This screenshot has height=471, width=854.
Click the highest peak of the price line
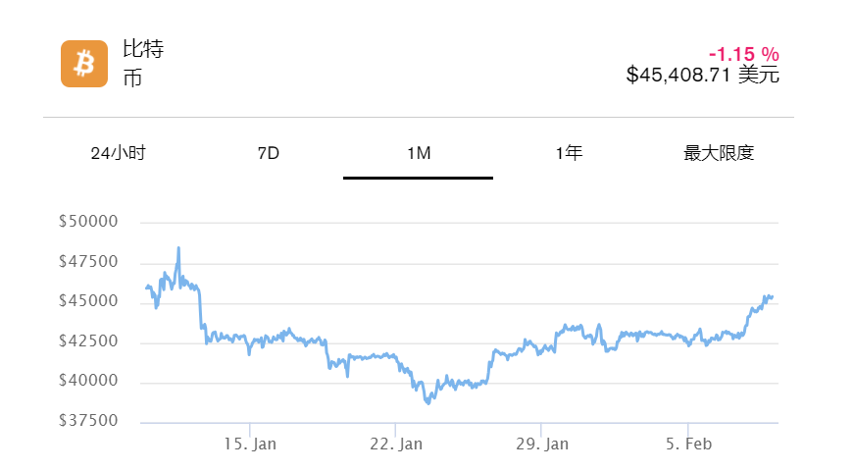click(178, 248)
